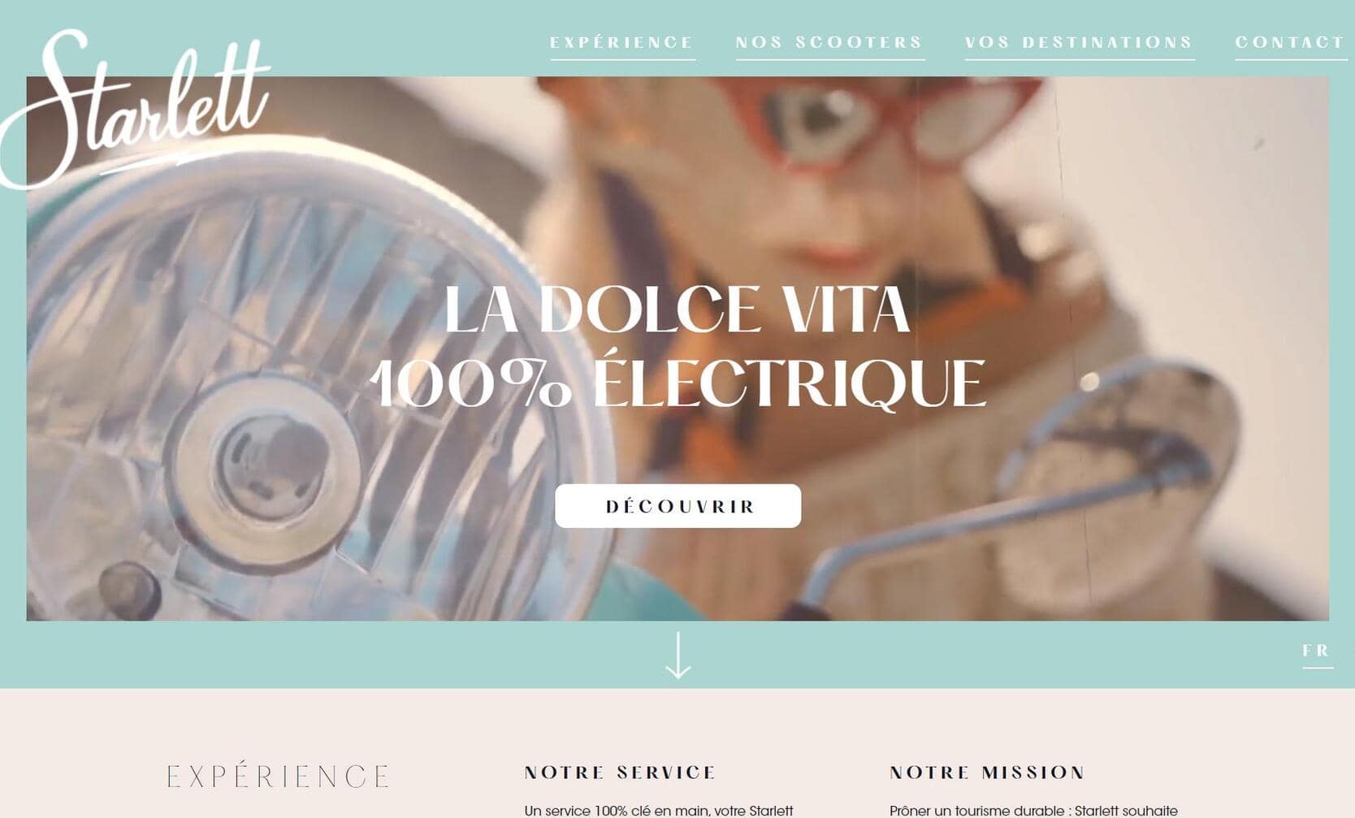Open the Expérience menu item

coord(622,42)
